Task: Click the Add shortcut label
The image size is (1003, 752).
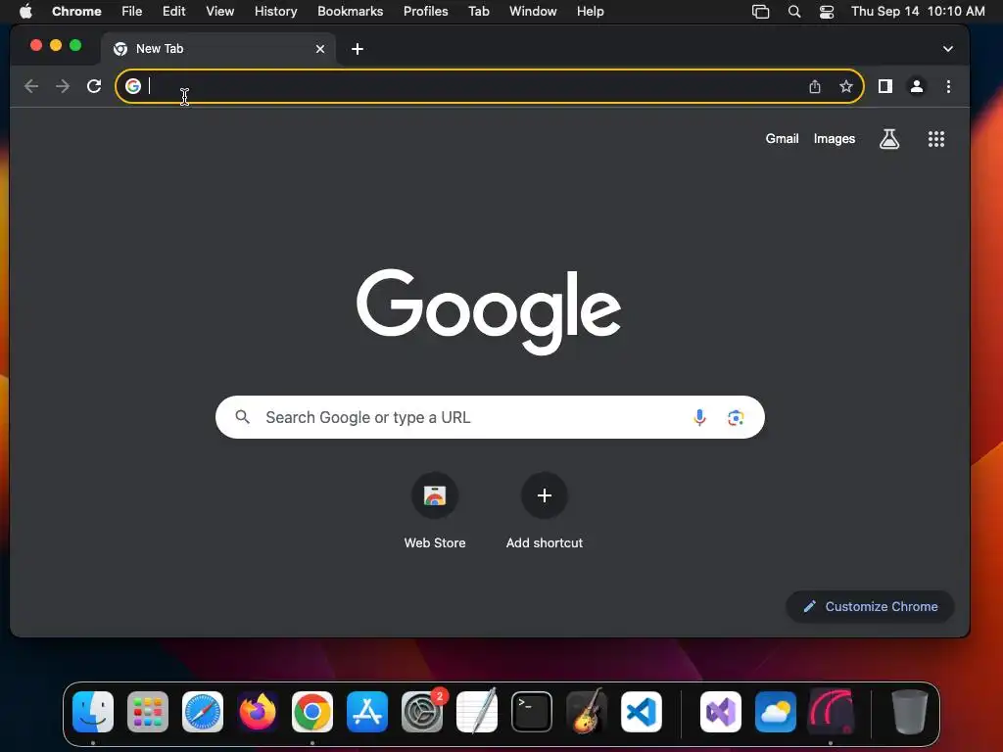Action: coord(545,542)
